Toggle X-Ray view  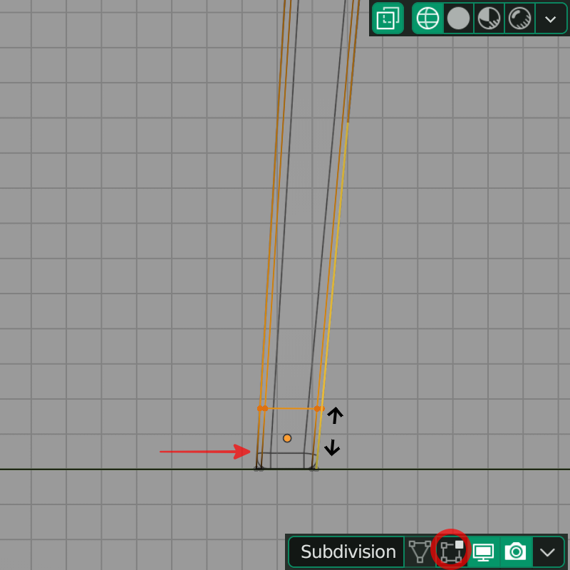(388, 19)
